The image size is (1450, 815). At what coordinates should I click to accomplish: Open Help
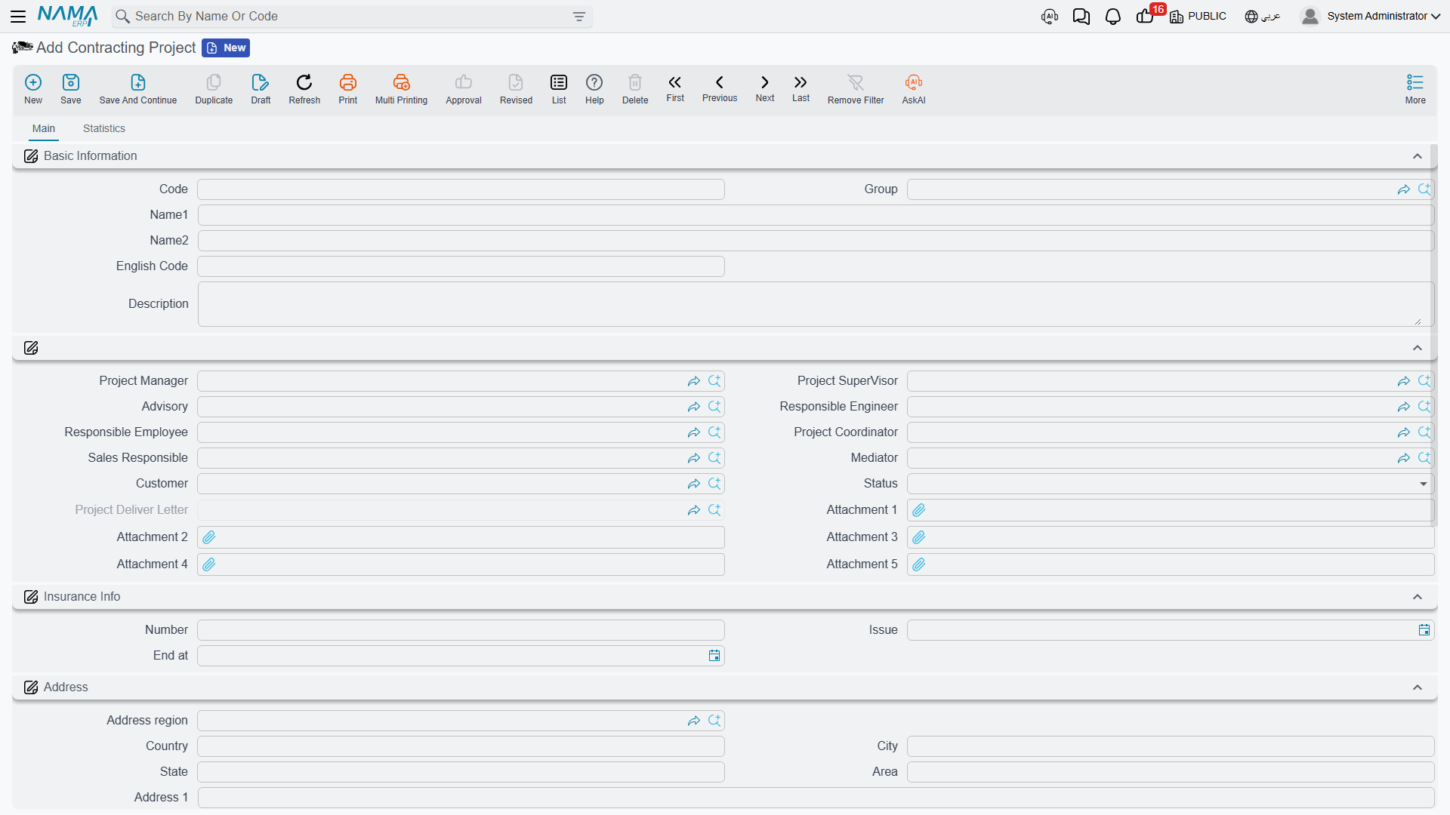(x=594, y=89)
